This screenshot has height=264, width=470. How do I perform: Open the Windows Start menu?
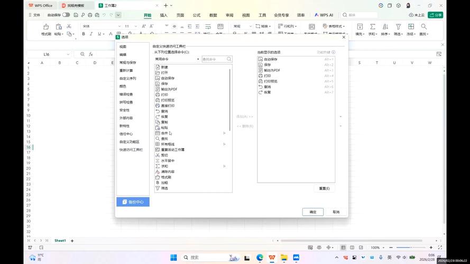pos(173,258)
